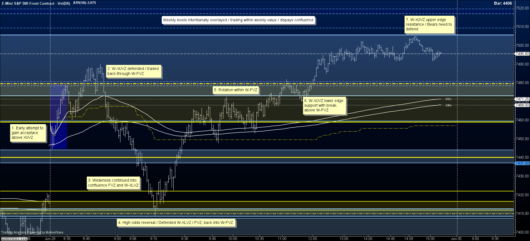Click the 9:06 time axis label
Image resolution: width=530 pixels, height=241 pixels.
click(x=133, y=239)
